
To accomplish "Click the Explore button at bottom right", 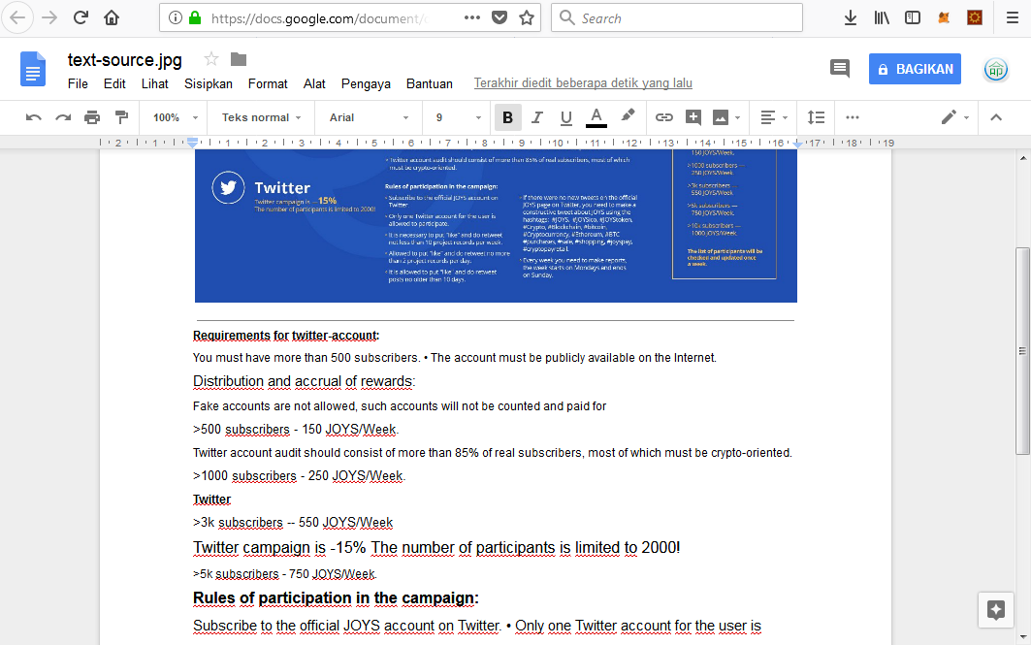I will tap(995, 610).
